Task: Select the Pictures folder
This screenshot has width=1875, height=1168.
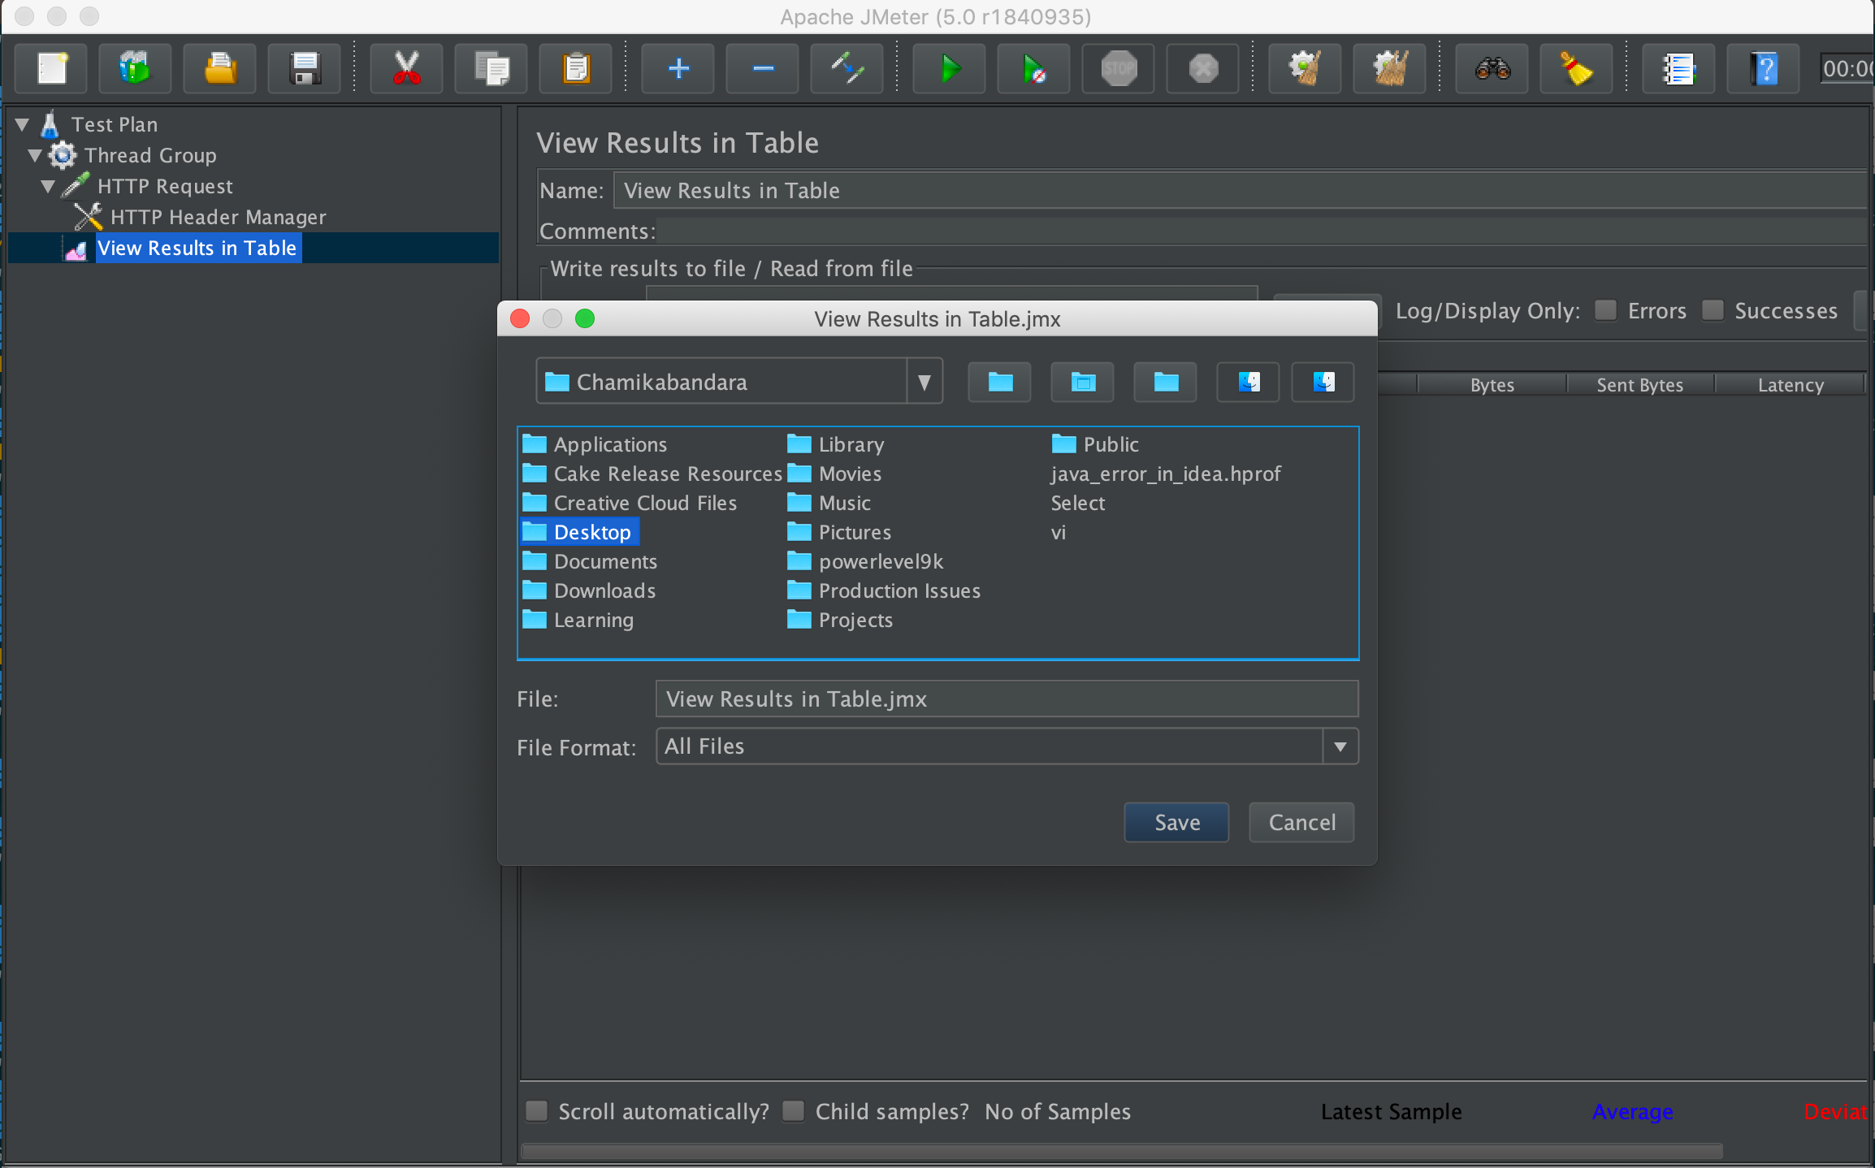Action: [x=839, y=532]
